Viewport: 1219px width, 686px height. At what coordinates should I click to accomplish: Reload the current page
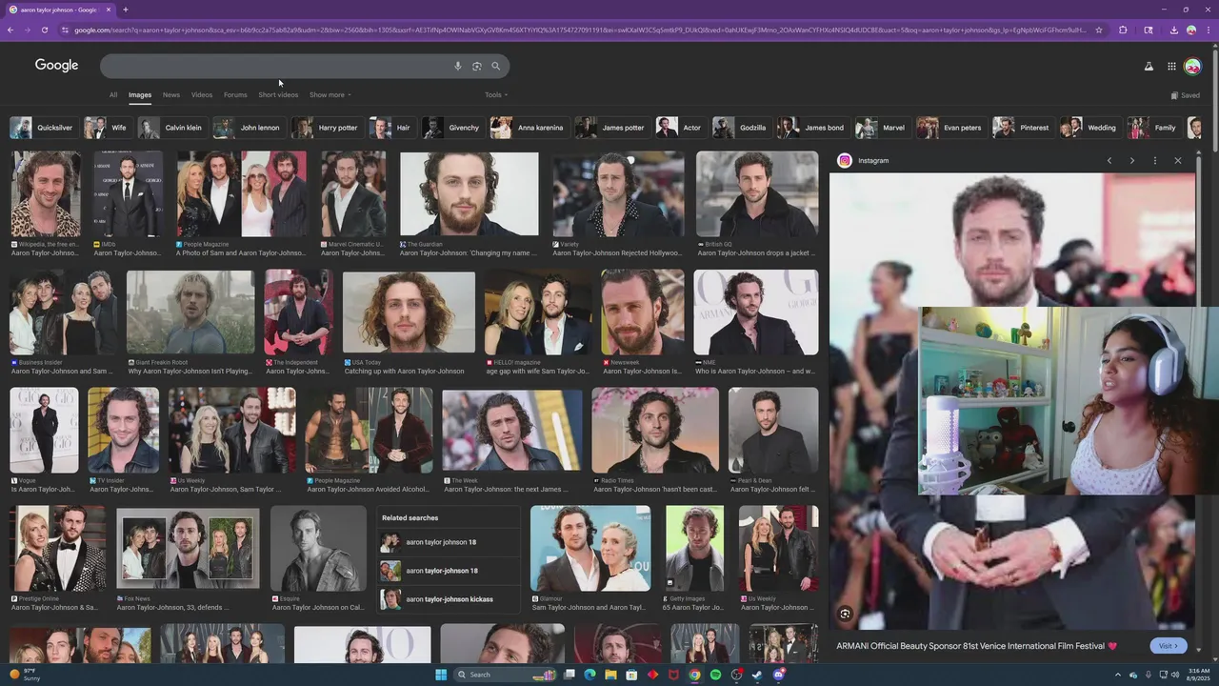tap(45, 30)
